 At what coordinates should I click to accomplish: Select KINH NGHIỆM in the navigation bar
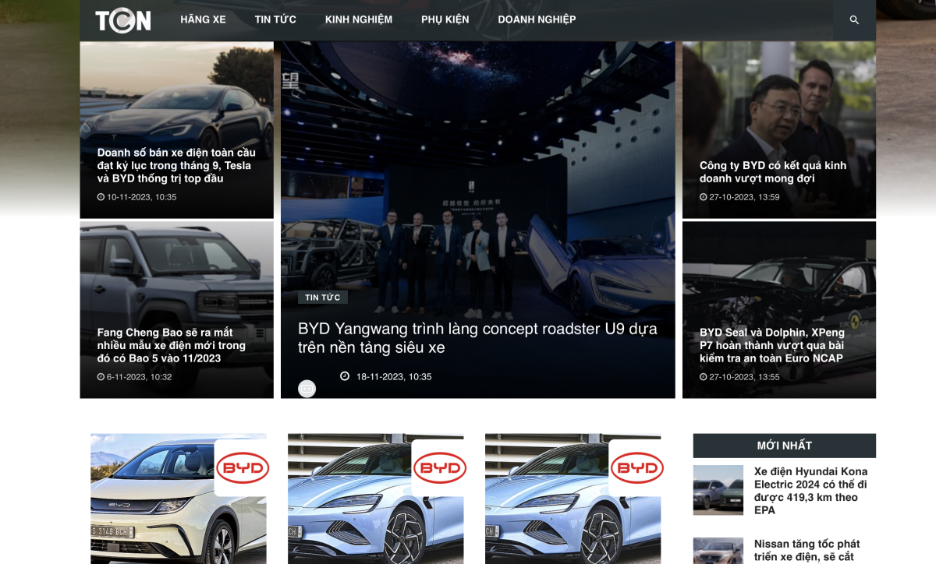[x=359, y=19]
